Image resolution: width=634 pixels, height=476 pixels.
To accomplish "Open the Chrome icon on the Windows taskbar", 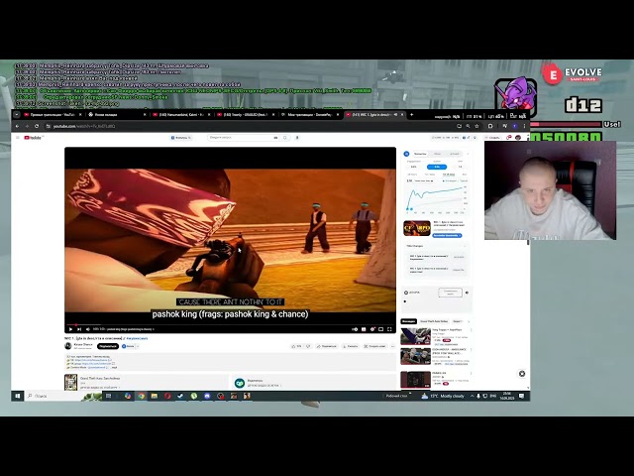I will coord(141,396).
